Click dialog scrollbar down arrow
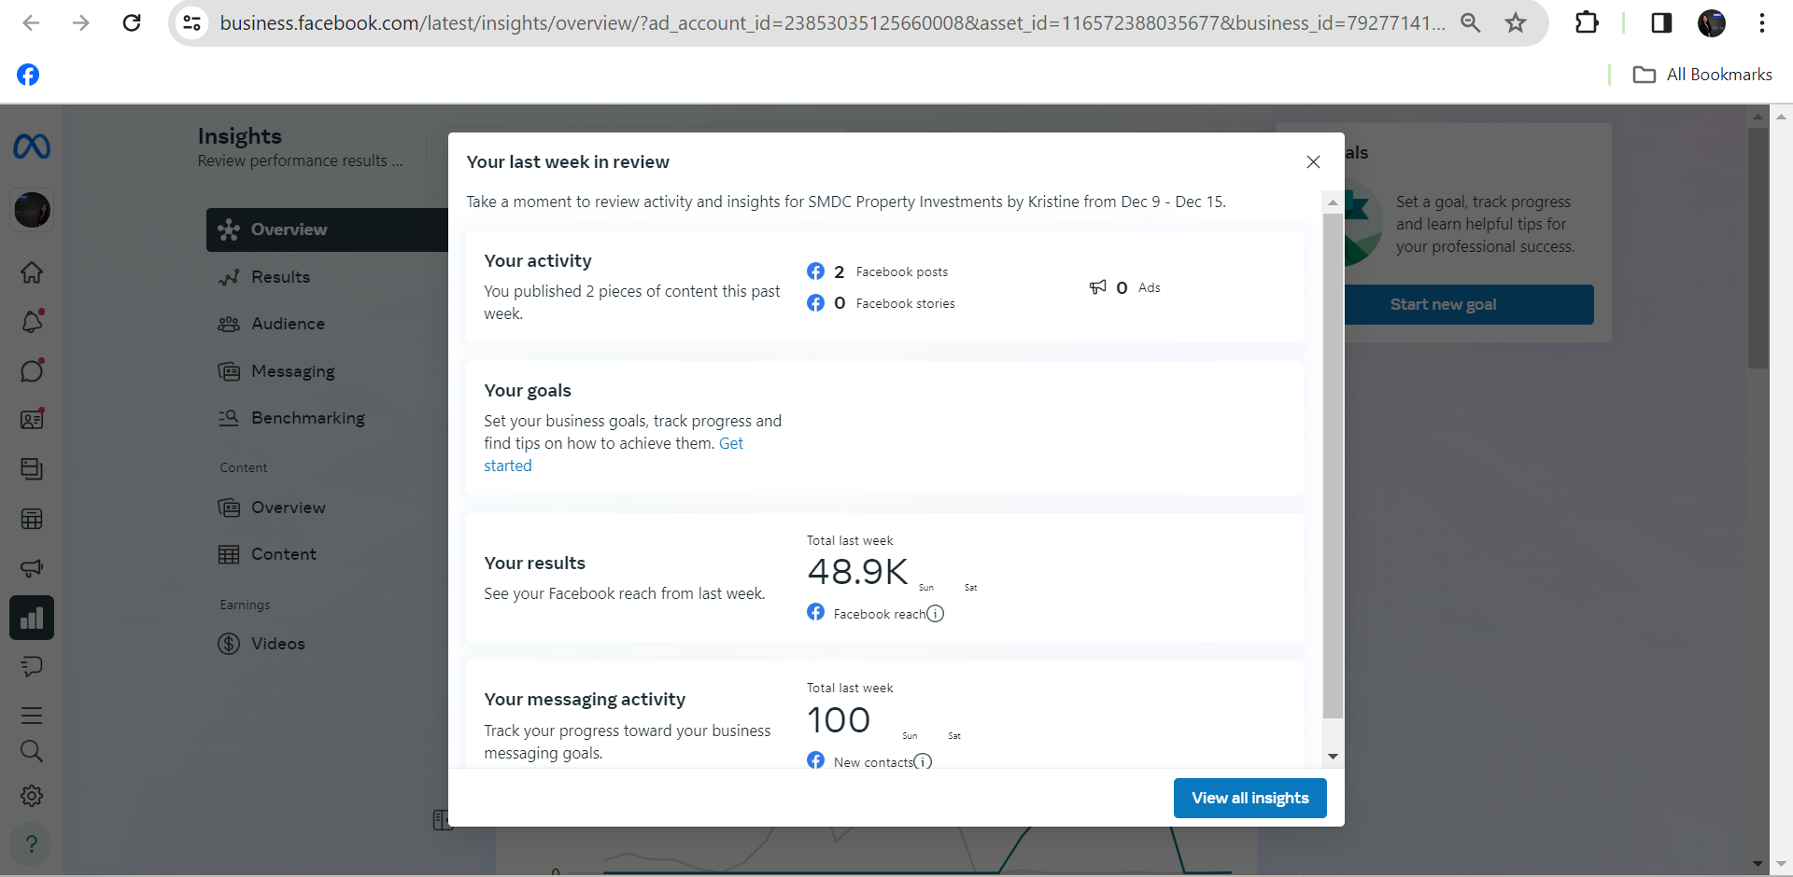The width and height of the screenshot is (1793, 877). [x=1333, y=757]
